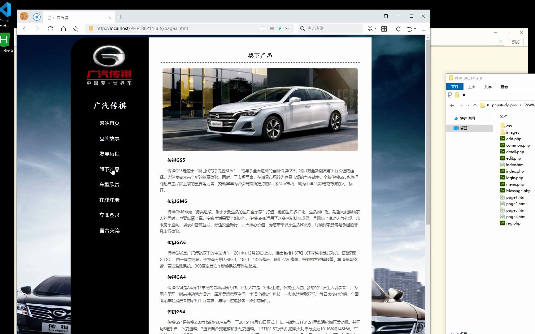The image size is (535, 334).
Task: Select the css folder in Explorer
Action: point(506,126)
